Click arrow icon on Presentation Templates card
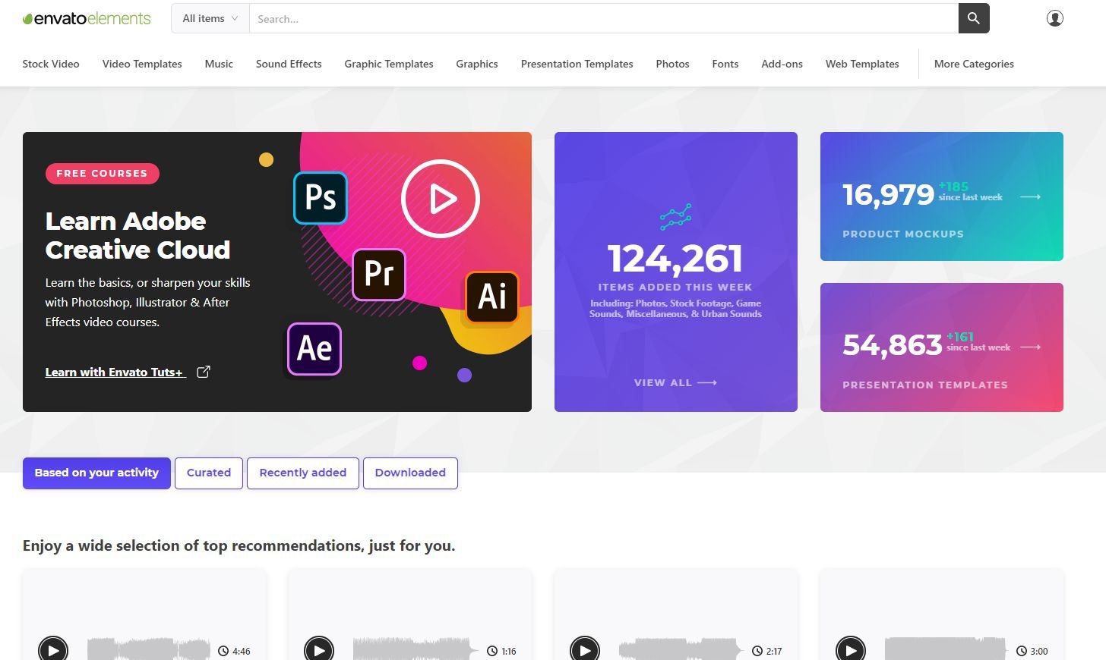1106x660 pixels. pos(1030,347)
